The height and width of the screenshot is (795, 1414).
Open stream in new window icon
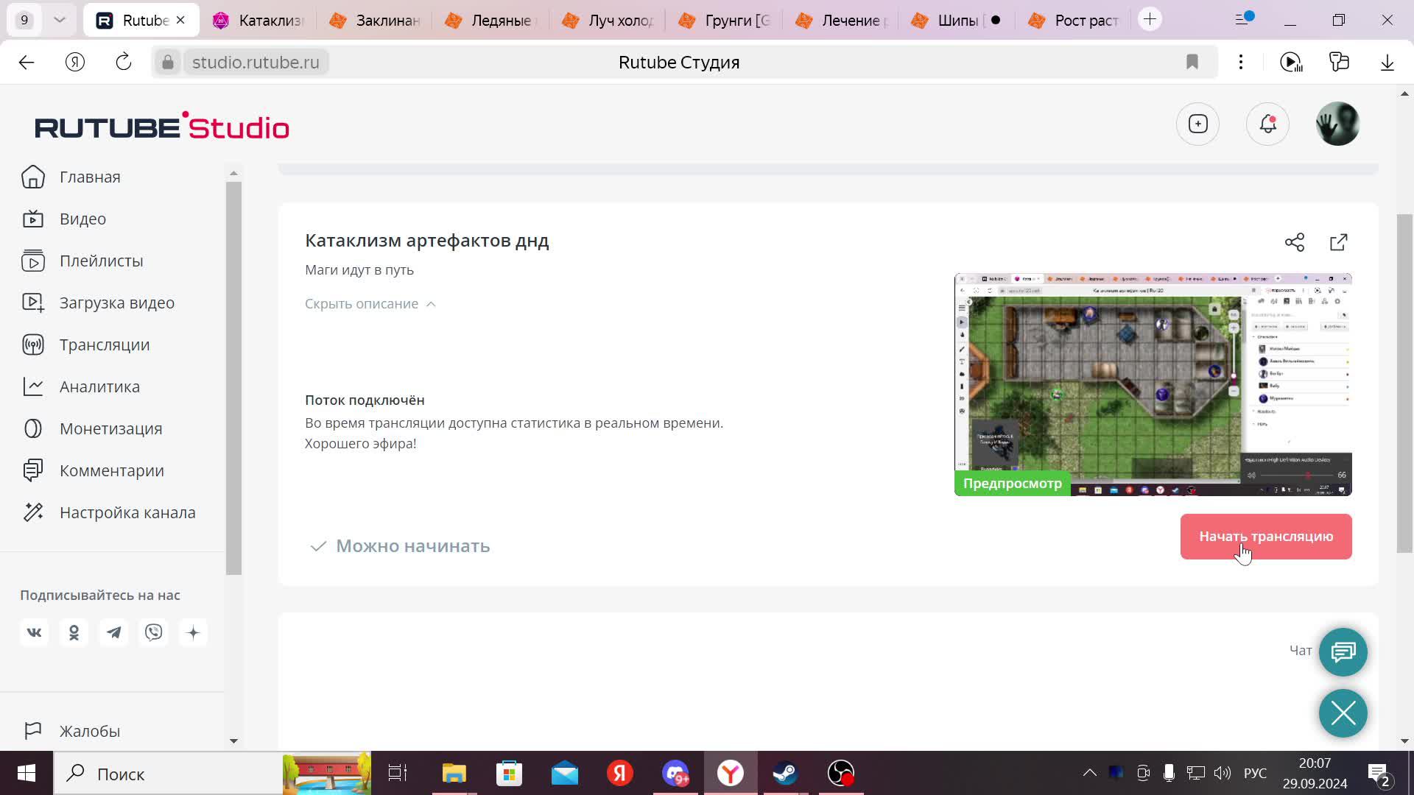(x=1338, y=242)
